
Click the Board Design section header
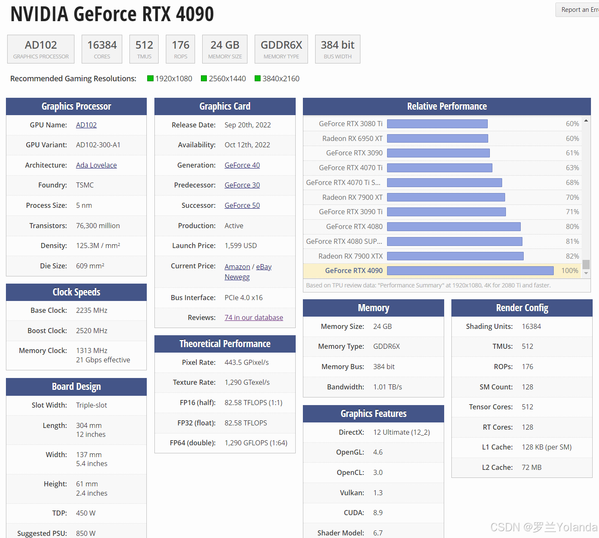(76, 386)
